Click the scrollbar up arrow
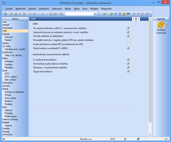Viewport: 171px width, 142px height. click(x=150, y=19)
